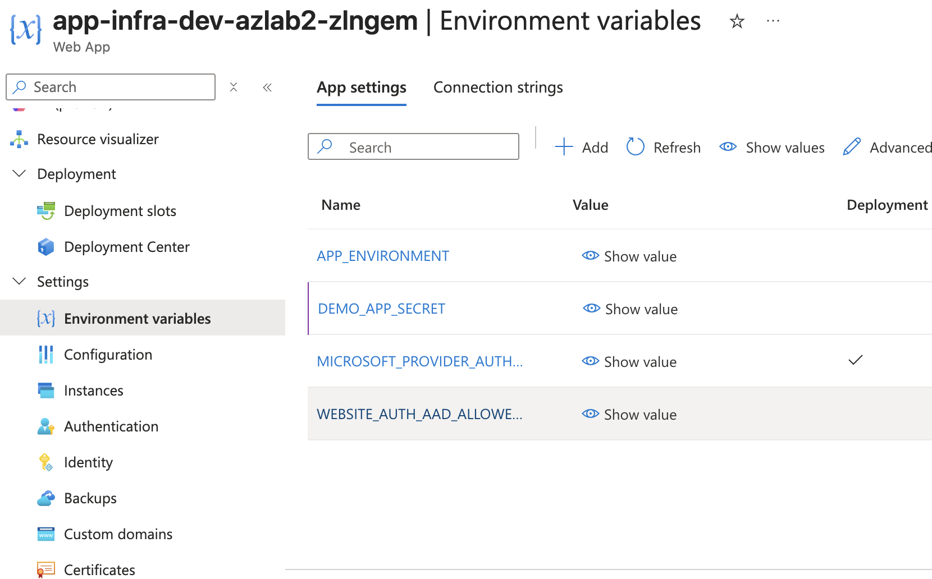This screenshot has height=579, width=932.
Task: Open Advanced edit label
Action: click(901, 148)
